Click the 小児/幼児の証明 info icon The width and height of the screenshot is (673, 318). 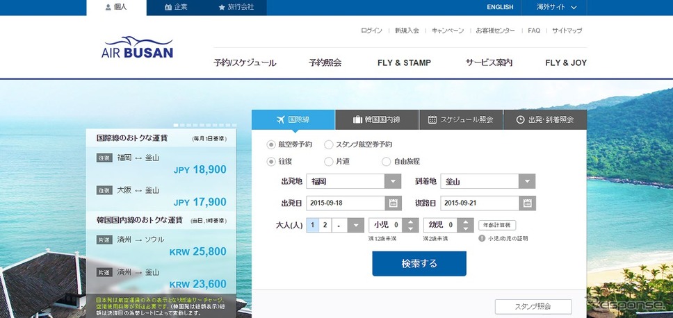[482, 238]
